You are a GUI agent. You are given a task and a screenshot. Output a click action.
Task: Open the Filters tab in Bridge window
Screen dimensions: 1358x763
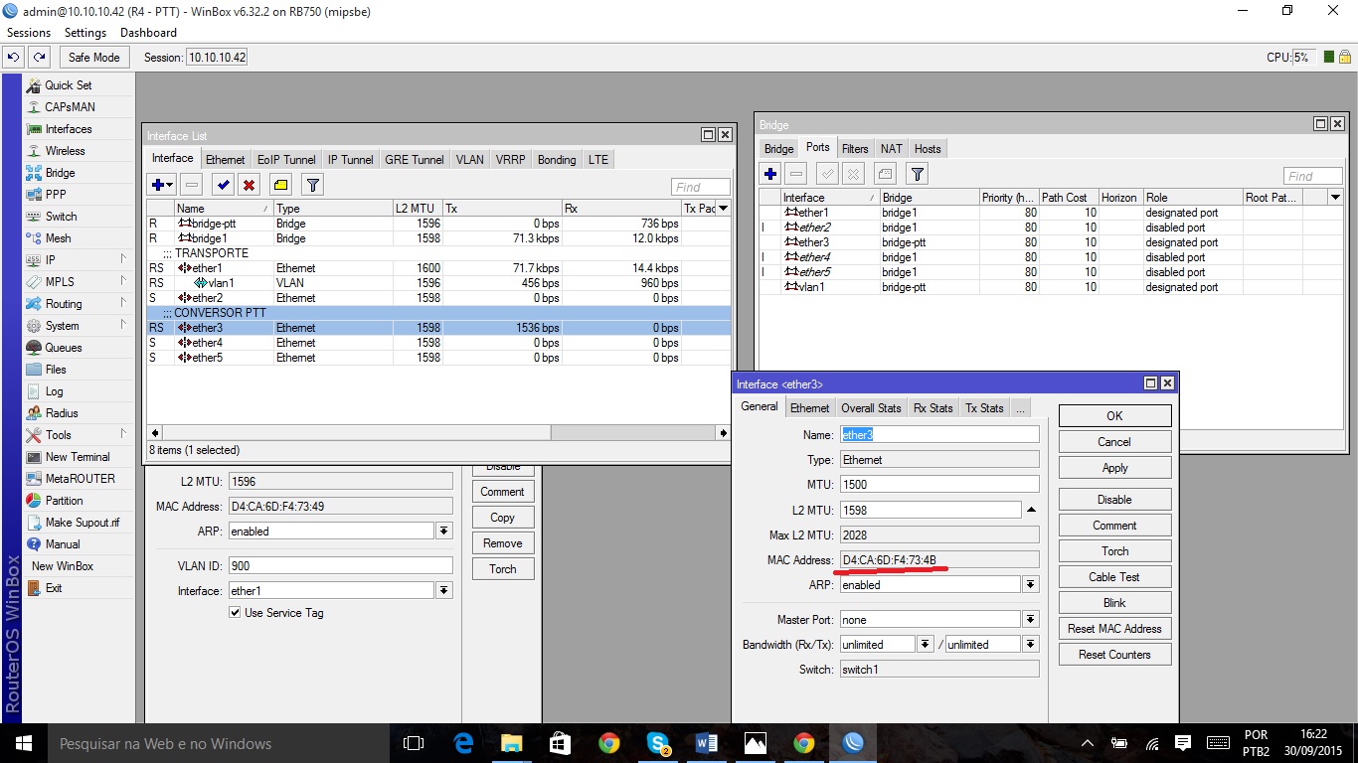pyautogui.click(x=855, y=149)
